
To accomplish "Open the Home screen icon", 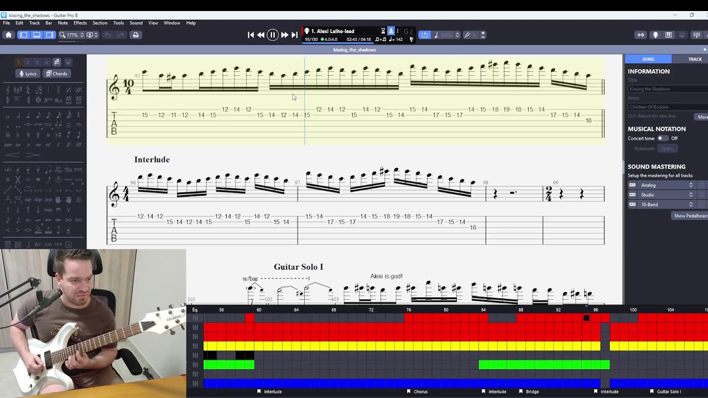I will tap(8, 35).
